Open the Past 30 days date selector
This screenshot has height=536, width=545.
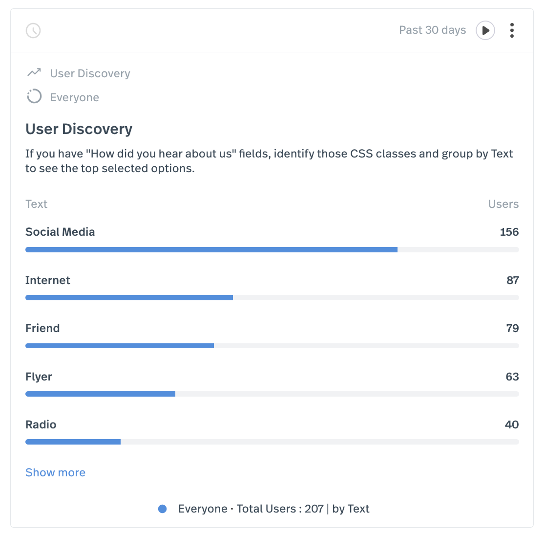coord(432,30)
